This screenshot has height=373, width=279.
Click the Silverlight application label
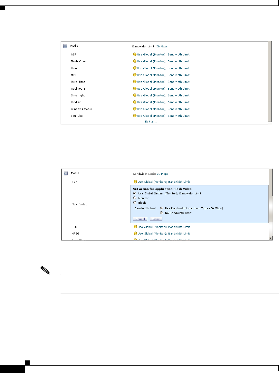pyautogui.click(x=78, y=95)
